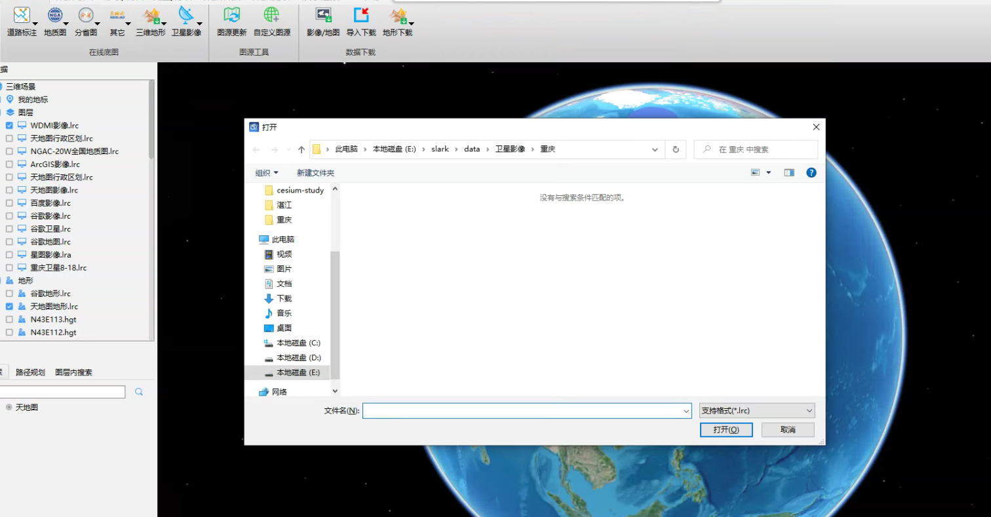Screen dimensions: 991x517
Task: Expand the address bar path history dropdown
Action: [655, 149]
